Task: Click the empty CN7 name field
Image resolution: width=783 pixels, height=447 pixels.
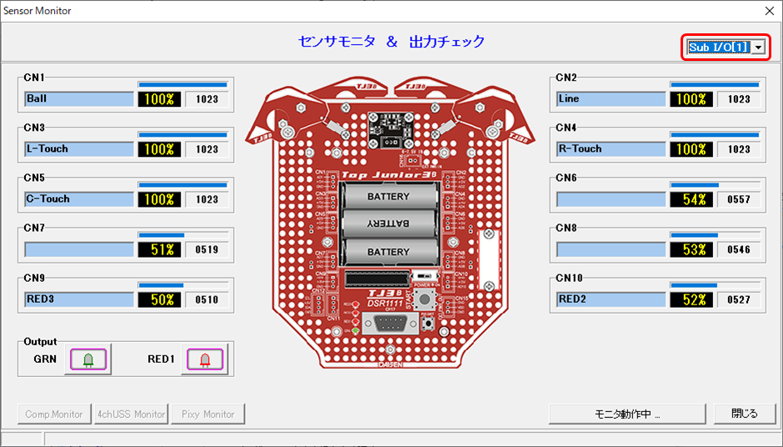Action: tap(79, 249)
